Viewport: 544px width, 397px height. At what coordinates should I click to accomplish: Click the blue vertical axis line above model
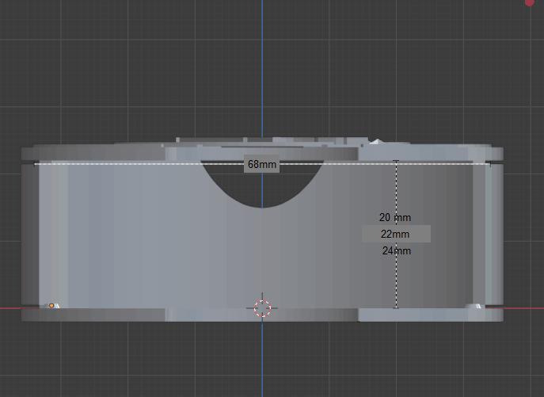coord(262,71)
